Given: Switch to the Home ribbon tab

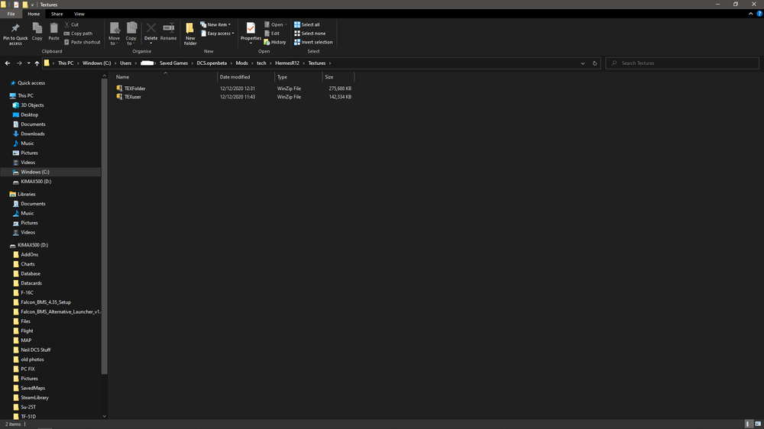Looking at the screenshot, I should (x=34, y=14).
